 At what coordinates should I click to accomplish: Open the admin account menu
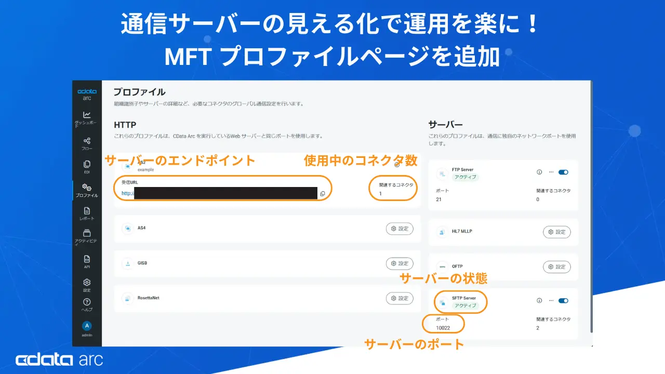pos(87,326)
